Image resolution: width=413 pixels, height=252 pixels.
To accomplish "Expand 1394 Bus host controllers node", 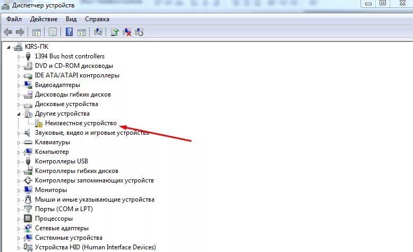I will [x=19, y=57].
